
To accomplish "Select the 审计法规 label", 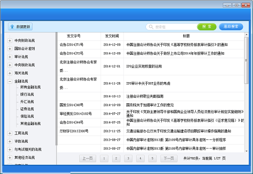I will coord(21,57).
